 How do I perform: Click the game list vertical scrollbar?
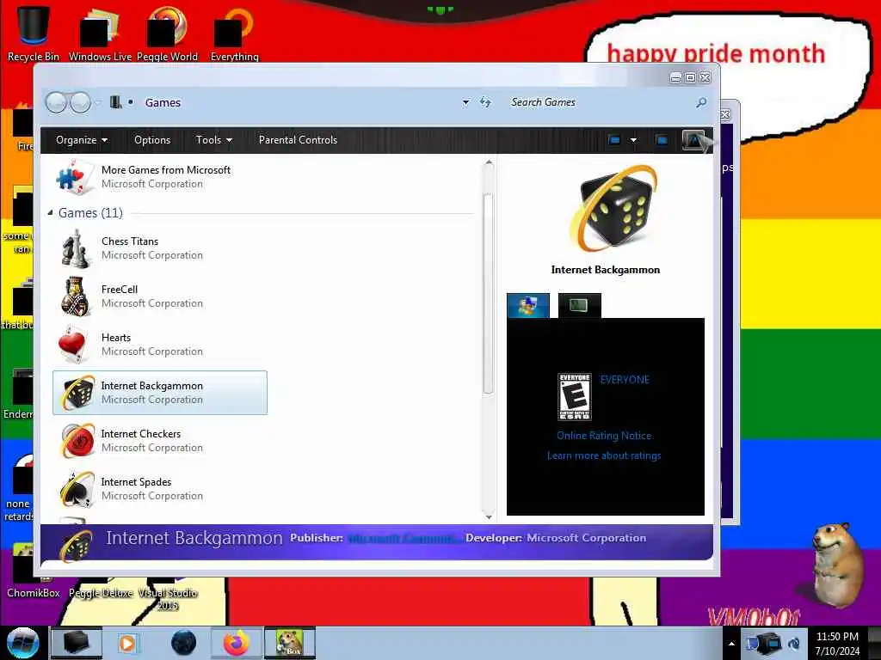tap(489, 294)
